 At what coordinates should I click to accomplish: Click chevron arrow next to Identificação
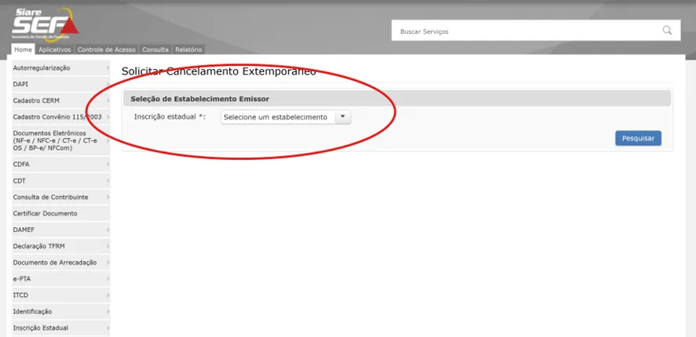point(108,311)
